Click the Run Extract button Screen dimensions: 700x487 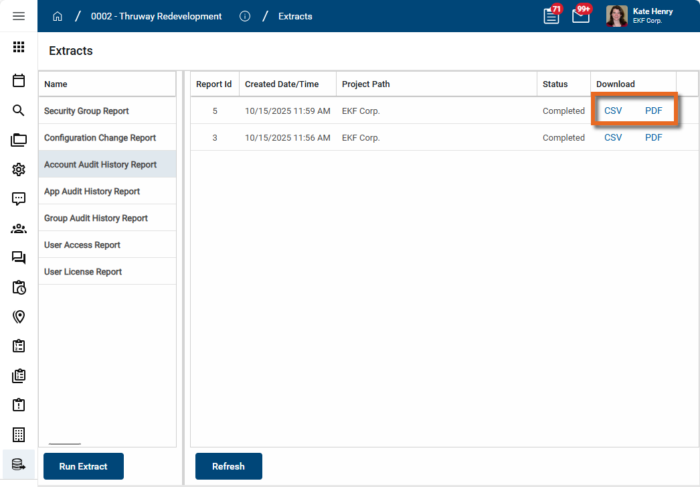(x=83, y=466)
